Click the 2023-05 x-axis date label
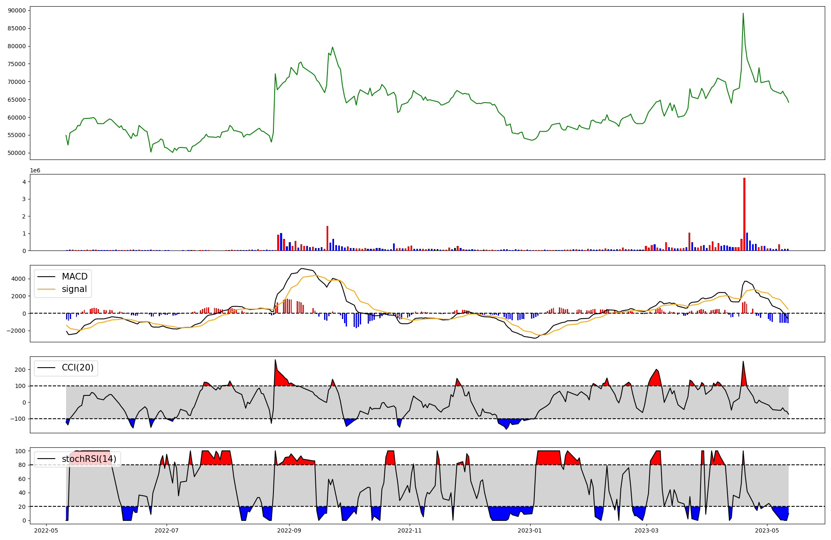 (767, 530)
